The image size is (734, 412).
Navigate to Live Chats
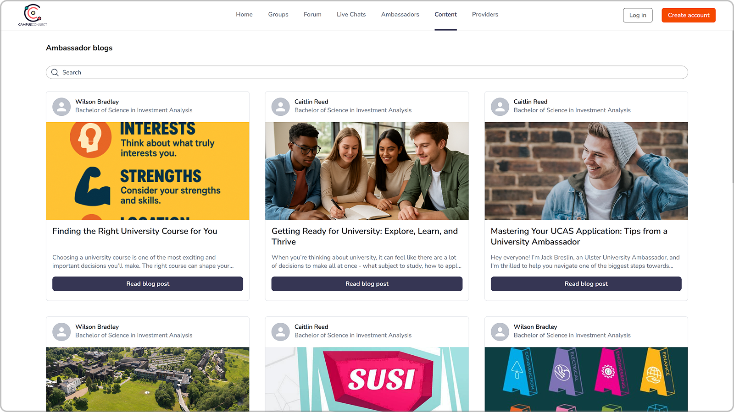tap(351, 15)
